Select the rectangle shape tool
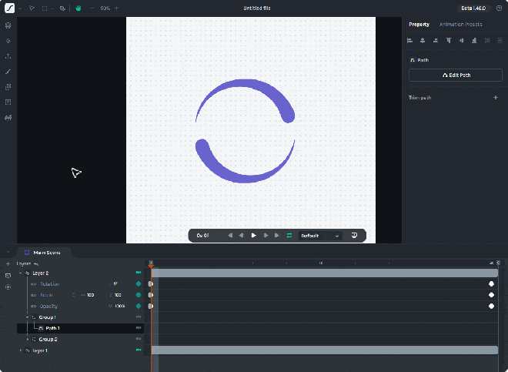508x372 pixels. (45, 8)
